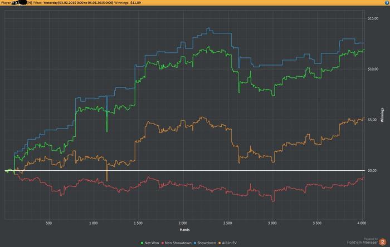This screenshot has height=247, width=390.
Task: Click the $15,00 label on the winnings axis
Action: pos(373,18)
